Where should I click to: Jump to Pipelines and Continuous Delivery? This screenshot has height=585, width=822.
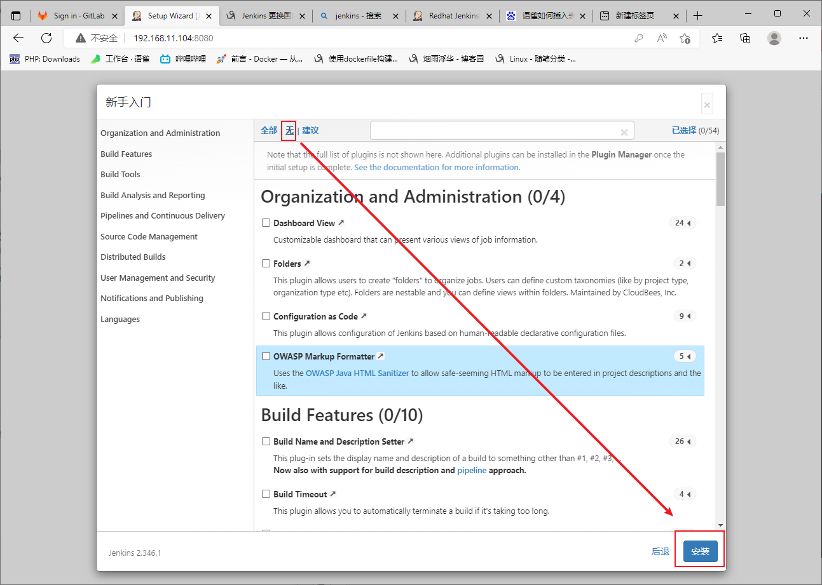(x=163, y=215)
